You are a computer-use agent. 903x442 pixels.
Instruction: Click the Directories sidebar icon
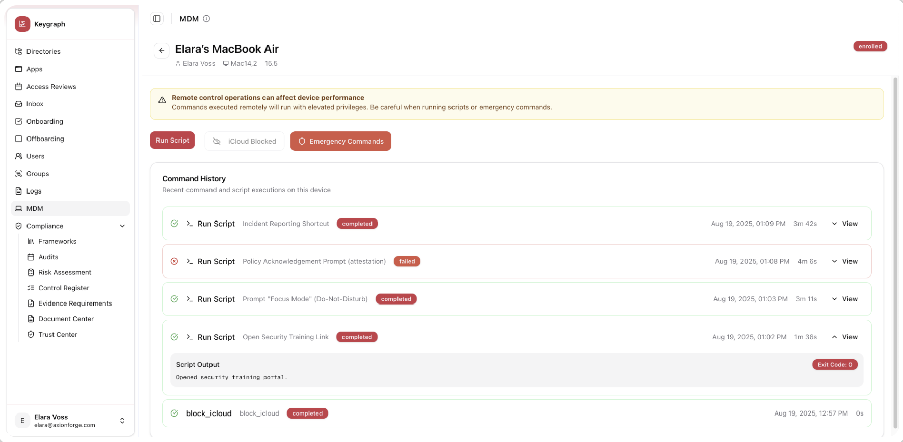pos(19,51)
